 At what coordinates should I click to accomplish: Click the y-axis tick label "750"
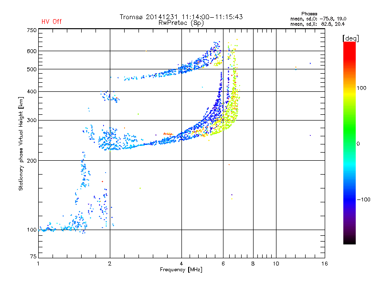[x=32, y=30]
